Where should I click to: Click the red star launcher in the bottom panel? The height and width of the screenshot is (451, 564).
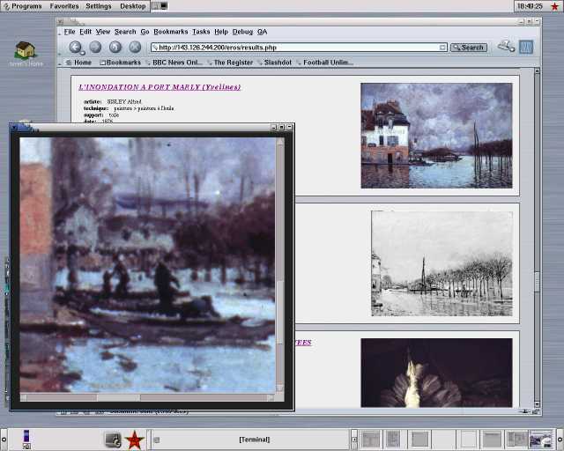coord(134,440)
